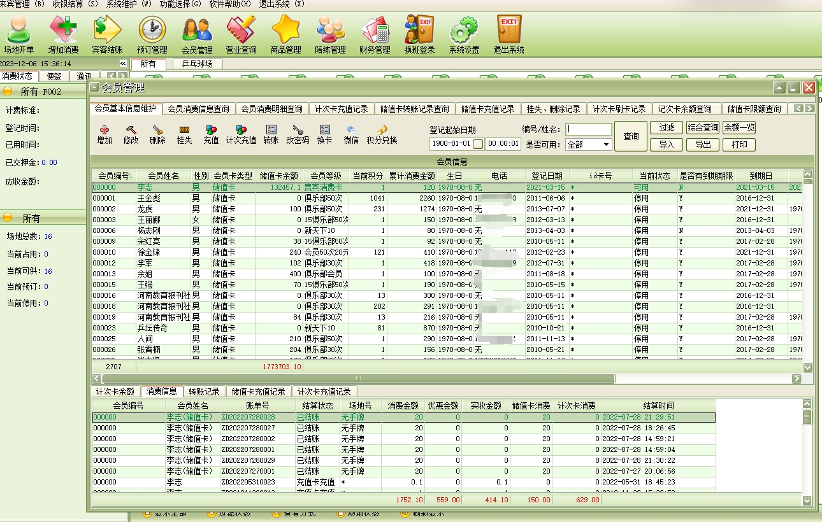Switch to the 会员消费明细查询 tab
This screenshot has height=522, width=822.
point(271,109)
